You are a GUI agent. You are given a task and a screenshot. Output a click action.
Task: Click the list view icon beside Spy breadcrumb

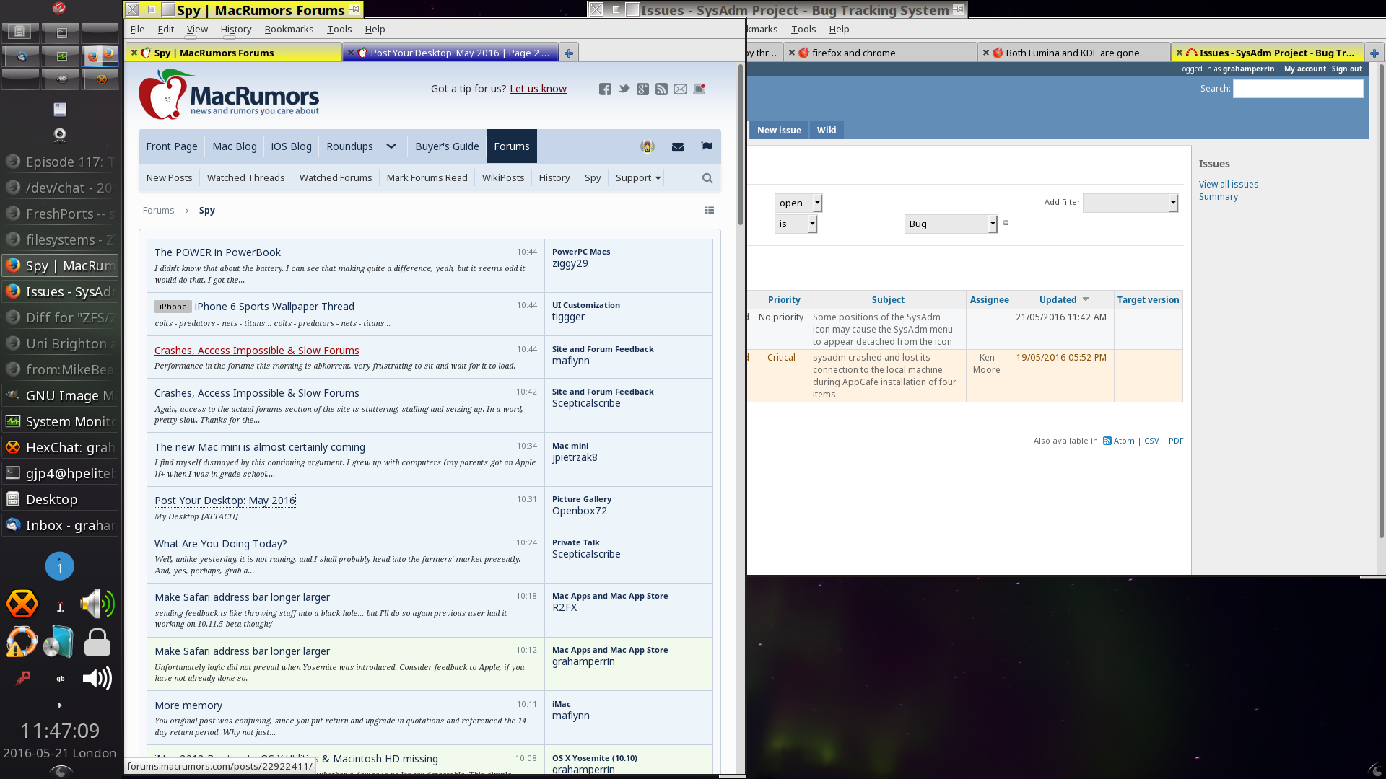pyautogui.click(x=710, y=211)
